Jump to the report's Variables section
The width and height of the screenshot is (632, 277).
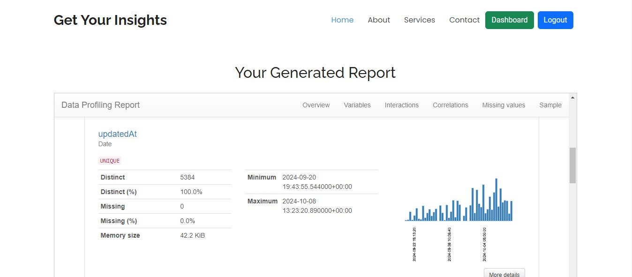pos(357,105)
